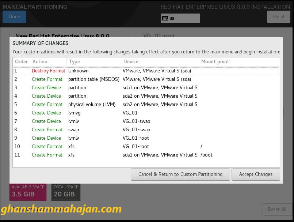Click the Mount point column header
294x222 pixels.
click(239, 62)
